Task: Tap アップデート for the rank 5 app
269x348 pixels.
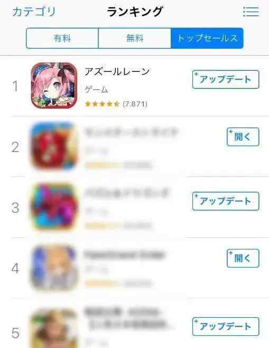Action: pos(226,326)
